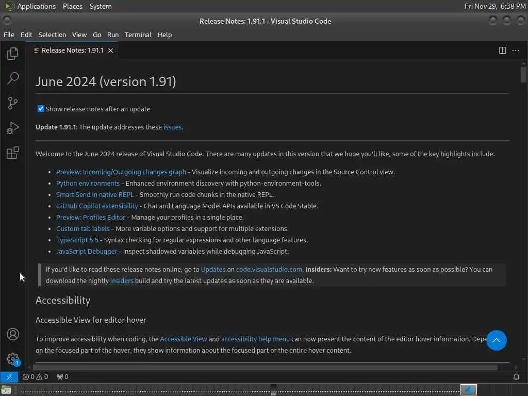
Task: Open the 'accessibility help menu' link
Action: pos(255,339)
